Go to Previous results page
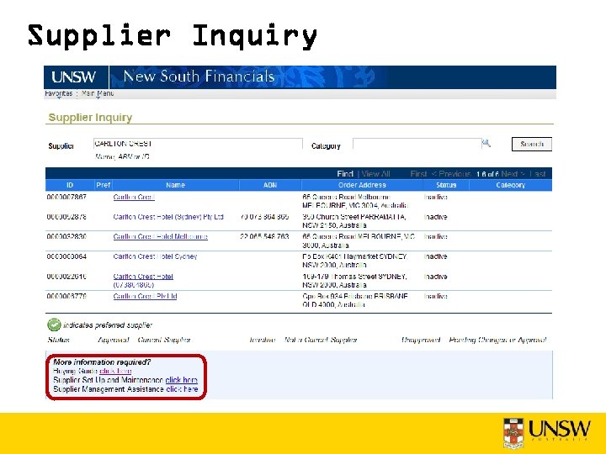This screenshot has height=454, width=606. tap(451, 174)
